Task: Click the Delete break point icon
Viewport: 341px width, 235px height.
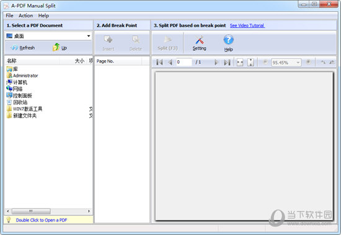Action: [136, 40]
